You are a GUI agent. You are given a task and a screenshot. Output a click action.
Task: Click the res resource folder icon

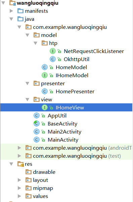[x=20, y=164]
